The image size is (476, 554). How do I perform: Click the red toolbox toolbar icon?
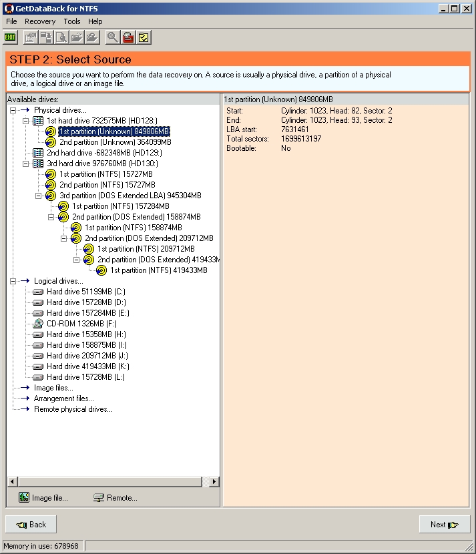click(128, 37)
